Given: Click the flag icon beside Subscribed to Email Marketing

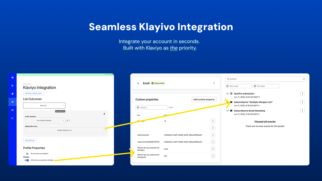Looking at the screenshot, I should [x=231, y=111].
